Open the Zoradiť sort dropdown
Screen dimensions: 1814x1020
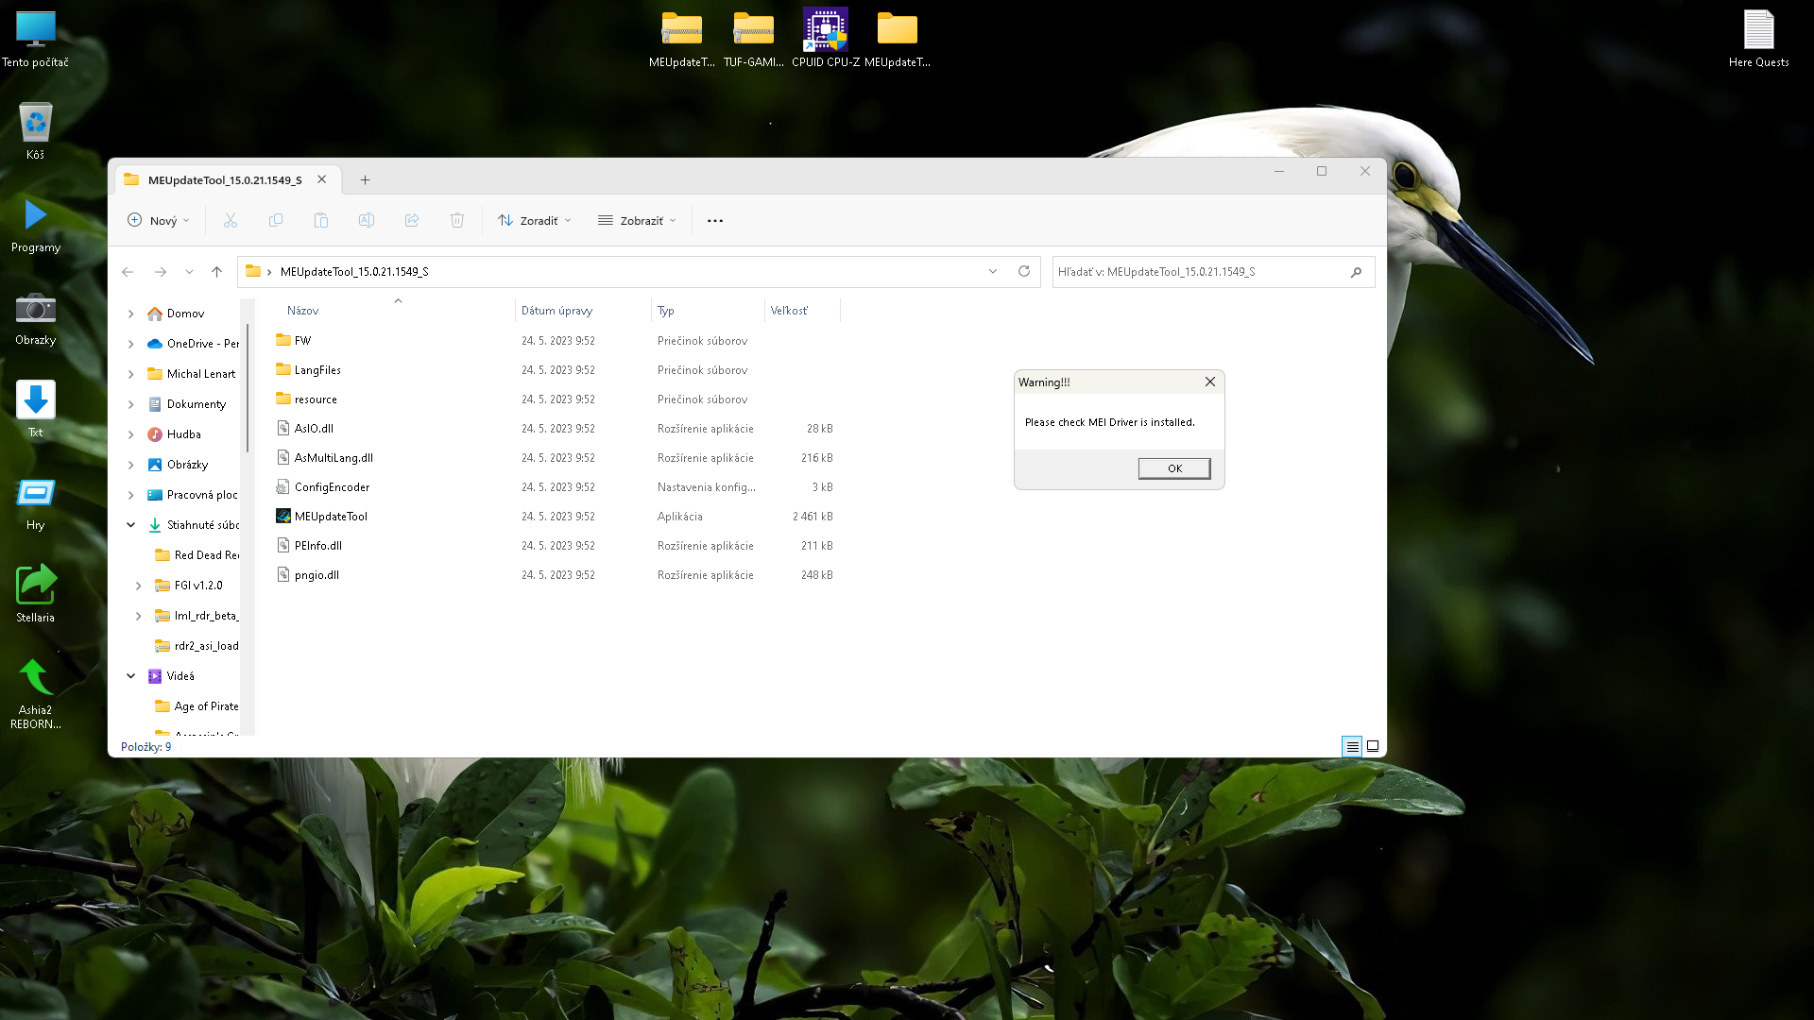(x=535, y=220)
